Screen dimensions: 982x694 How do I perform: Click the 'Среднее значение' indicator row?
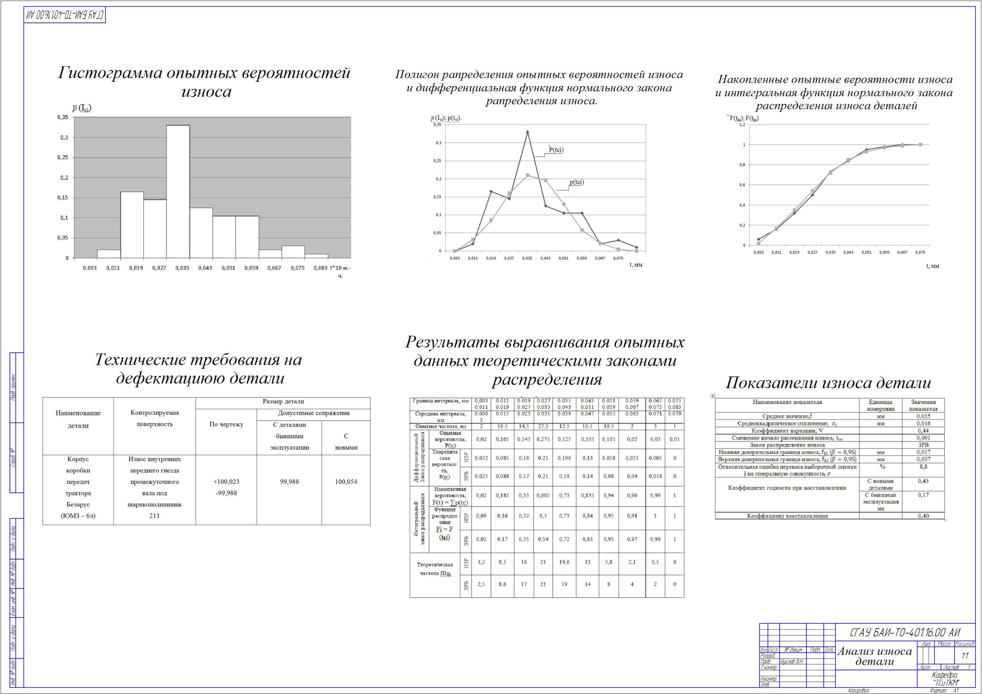click(x=830, y=416)
